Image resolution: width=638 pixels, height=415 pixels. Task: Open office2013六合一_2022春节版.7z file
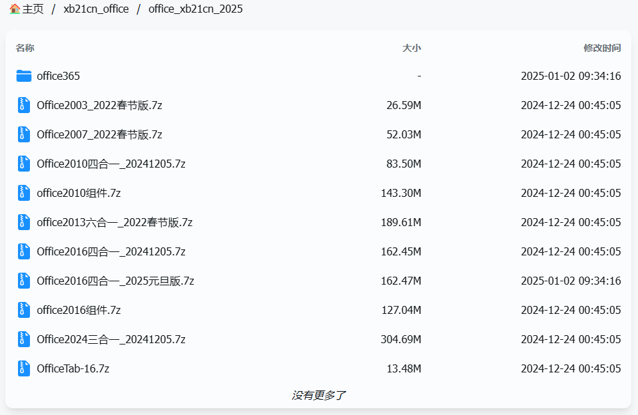tap(115, 222)
